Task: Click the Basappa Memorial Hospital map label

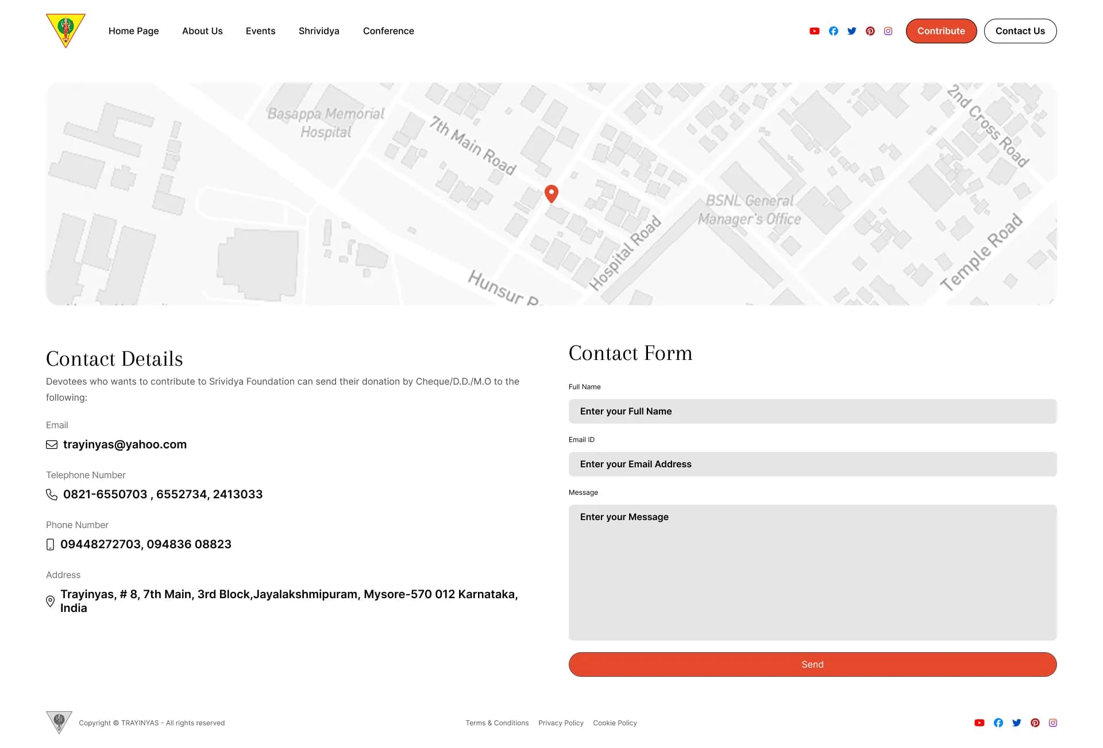Action: point(326,123)
